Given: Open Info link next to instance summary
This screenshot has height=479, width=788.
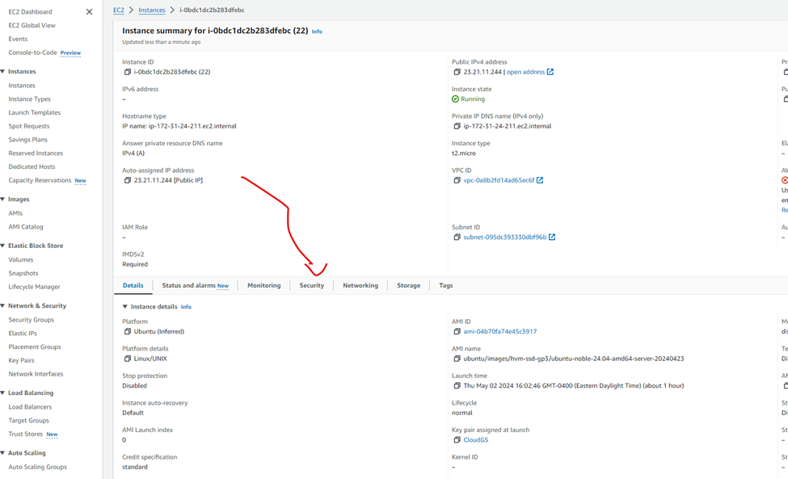Looking at the screenshot, I should click(x=317, y=32).
